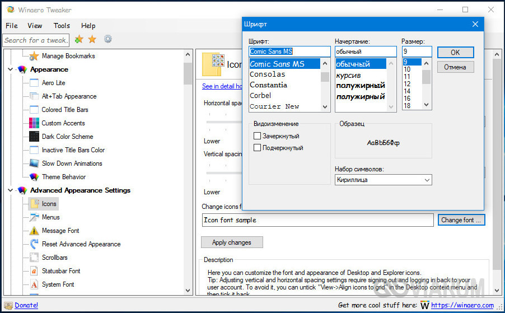The height and width of the screenshot is (313, 505).
Task: Select font size 16 in list
Action: click(x=408, y=99)
